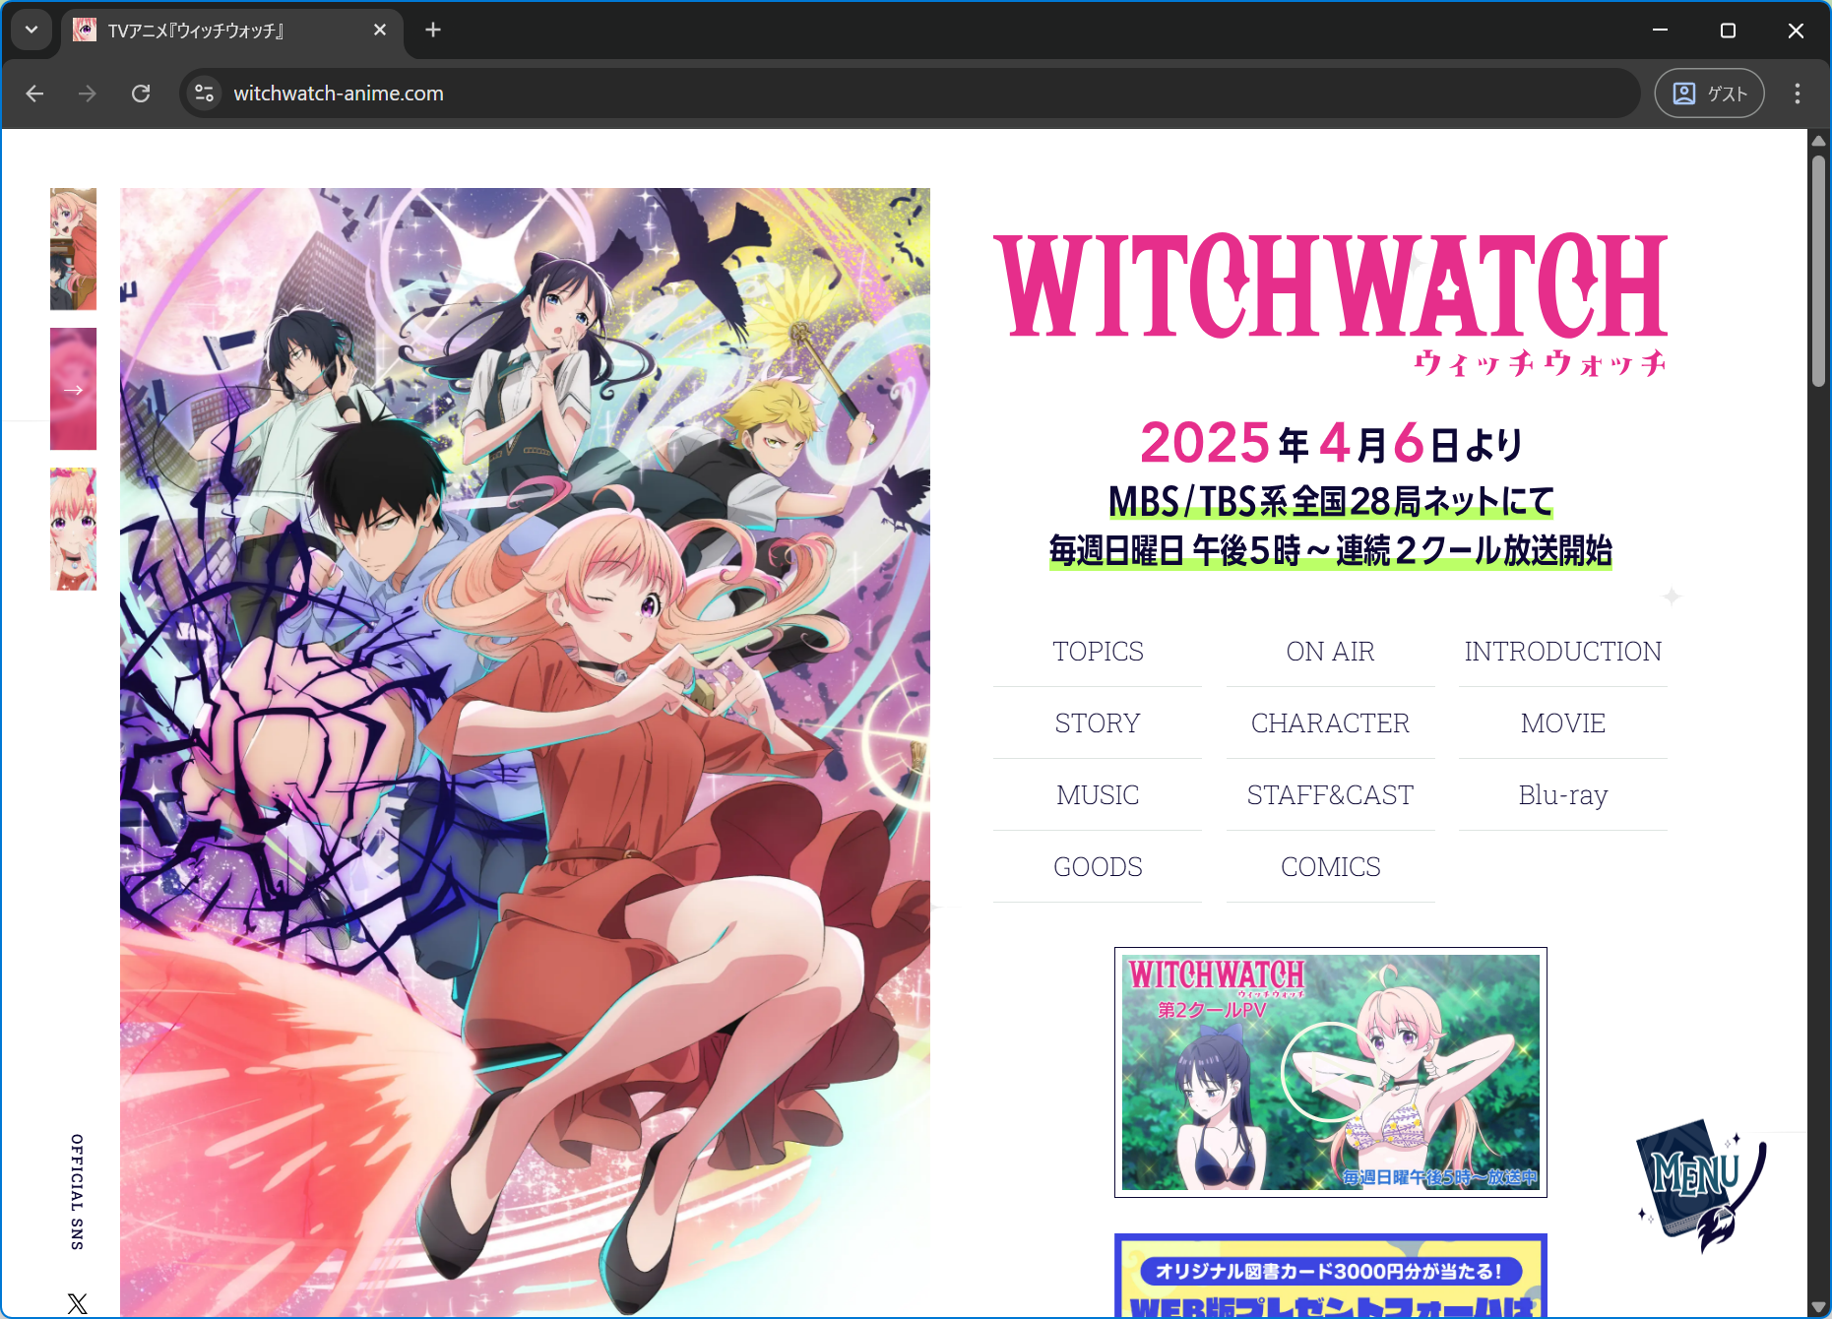Open the STORY page
Viewport: 1832px width, 1319px height.
click(1098, 723)
